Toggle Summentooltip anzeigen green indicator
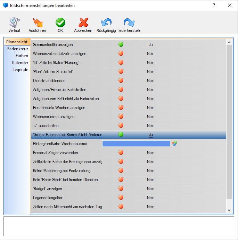 click(121, 45)
